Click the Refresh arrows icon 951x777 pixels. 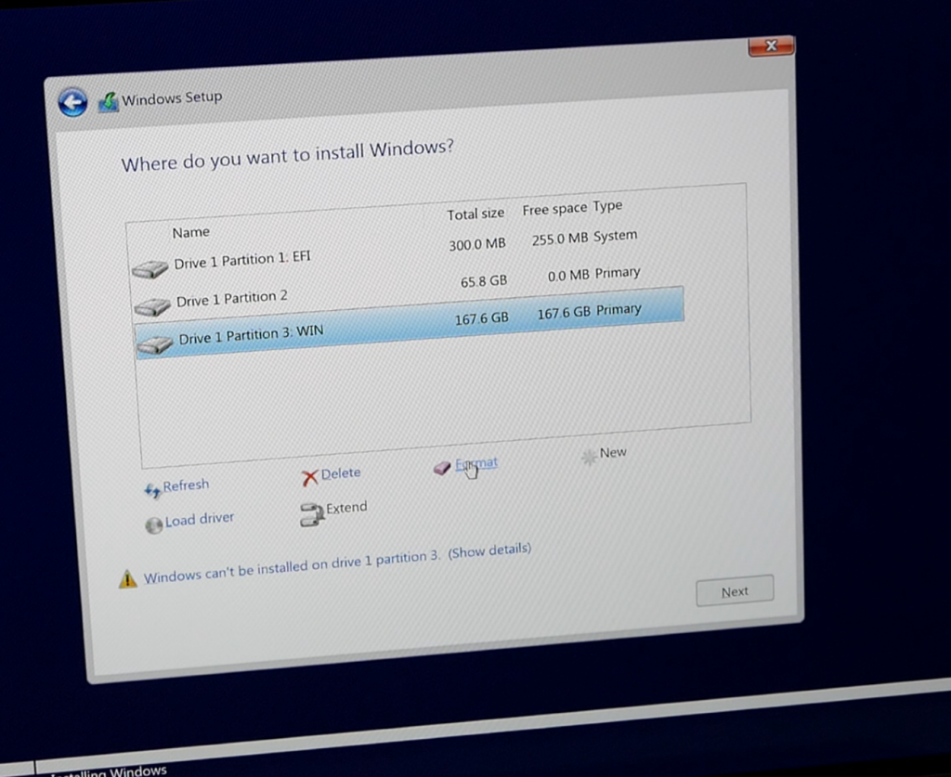(152, 490)
